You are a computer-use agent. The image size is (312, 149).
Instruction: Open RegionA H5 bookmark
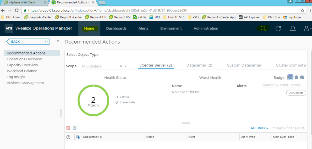[x=96, y=17]
